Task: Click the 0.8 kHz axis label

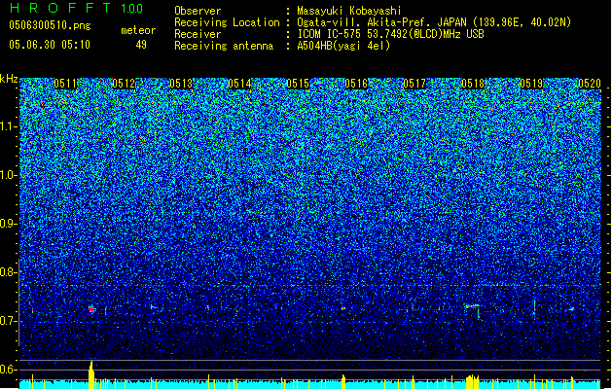Action: [x=9, y=272]
